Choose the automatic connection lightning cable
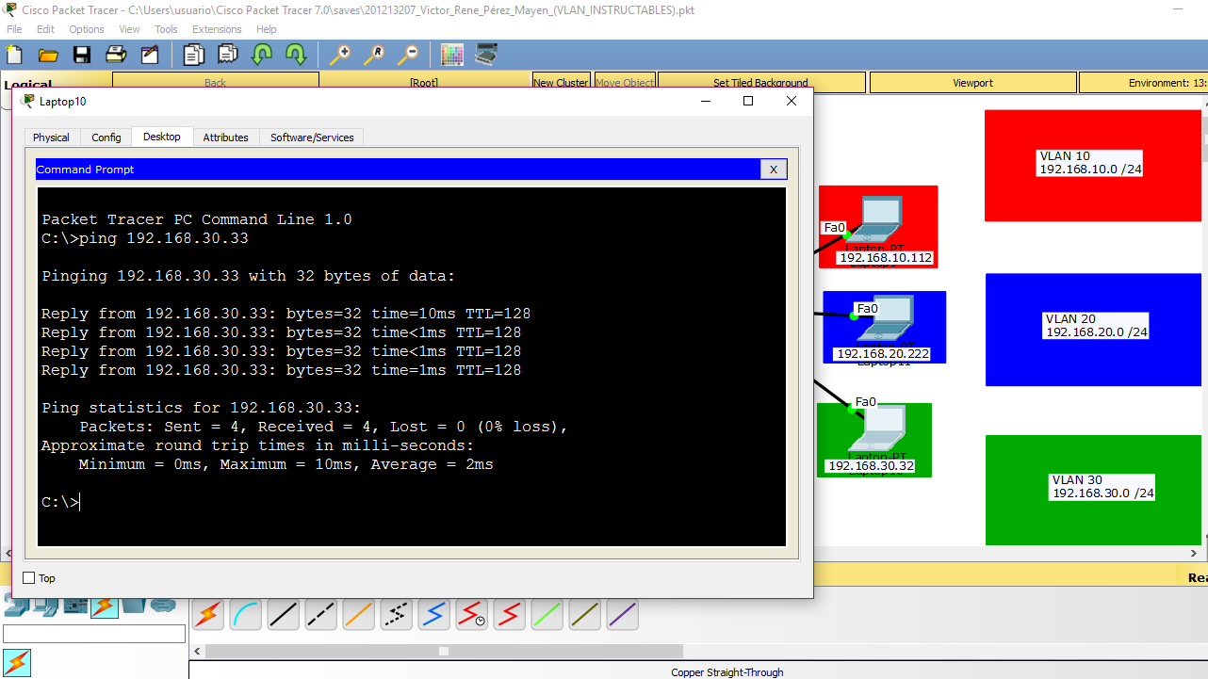This screenshot has height=679, width=1208. point(208,615)
